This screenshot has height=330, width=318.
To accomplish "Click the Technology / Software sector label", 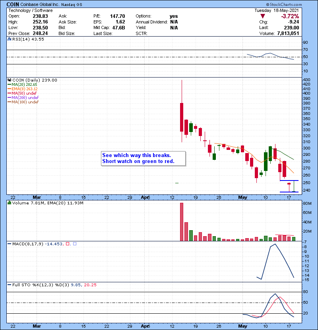I will click(x=31, y=10).
